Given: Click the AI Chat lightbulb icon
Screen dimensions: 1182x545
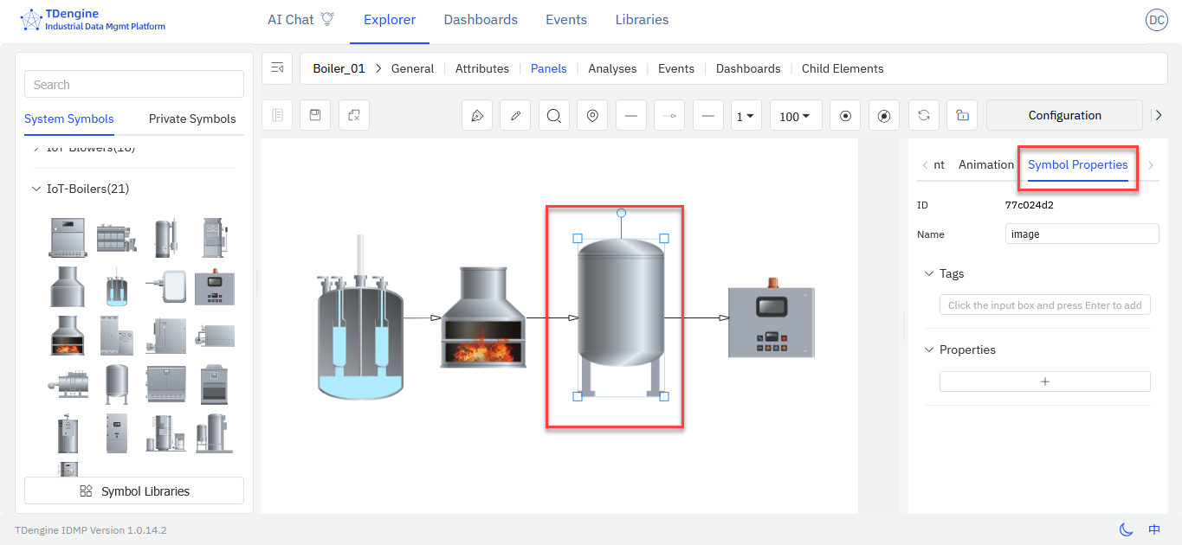Looking at the screenshot, I should (327, 19).
